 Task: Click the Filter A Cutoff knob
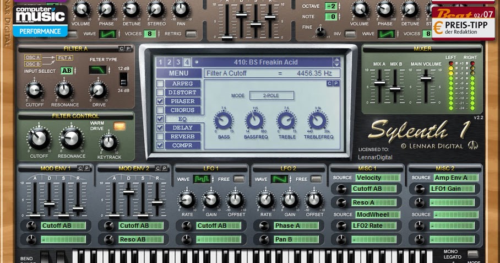point(34,90)
